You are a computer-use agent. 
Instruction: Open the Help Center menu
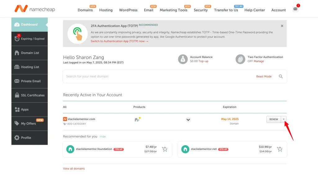point(255,10)
